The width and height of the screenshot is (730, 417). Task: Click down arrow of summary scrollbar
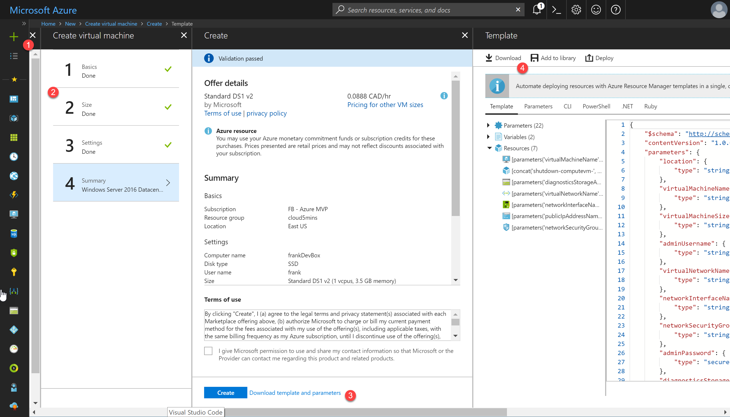[455, 280]
